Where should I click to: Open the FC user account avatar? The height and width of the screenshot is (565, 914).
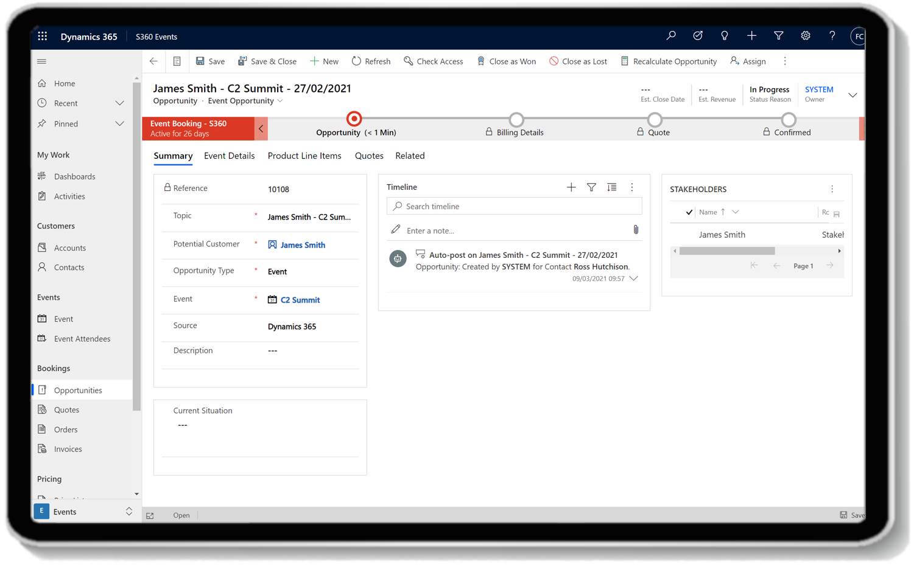857,36
